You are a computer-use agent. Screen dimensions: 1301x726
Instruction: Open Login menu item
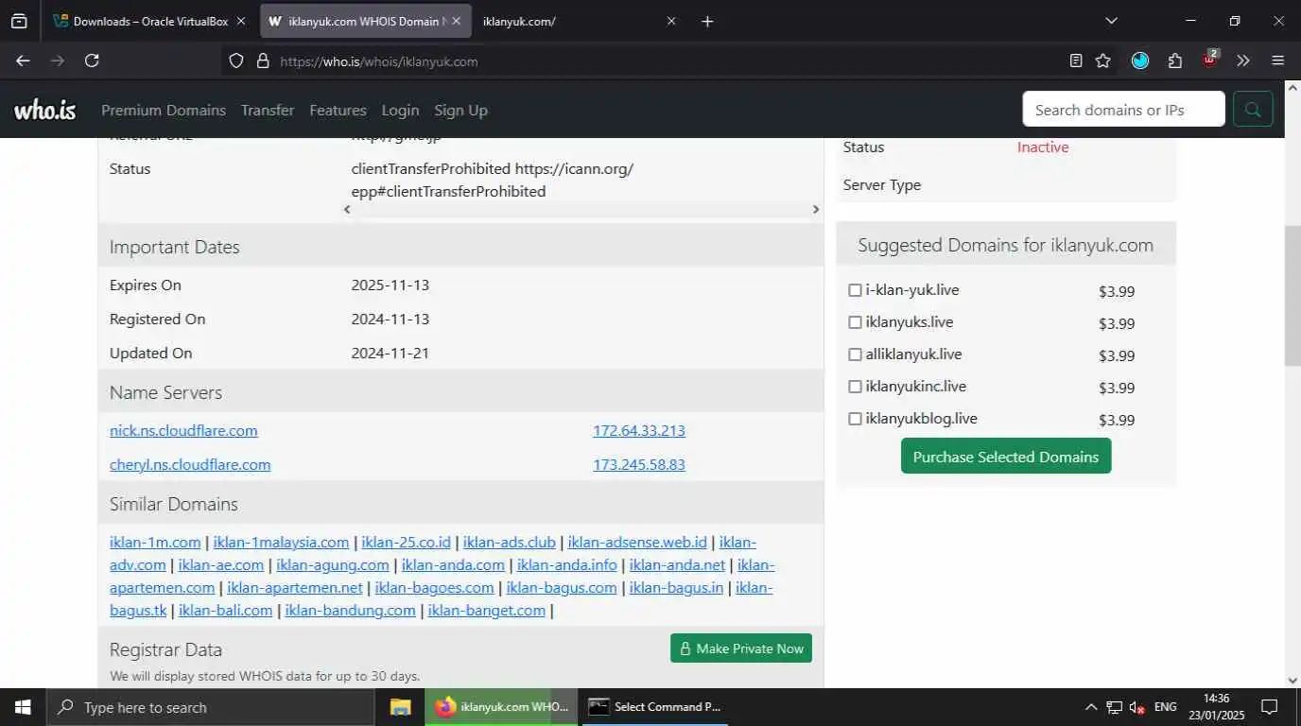click(400, 111)
